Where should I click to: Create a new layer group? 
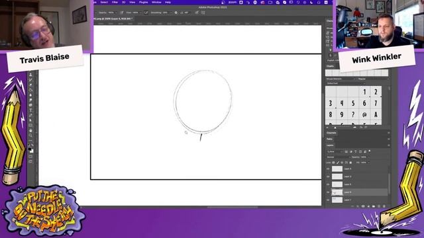click(374, 206)
